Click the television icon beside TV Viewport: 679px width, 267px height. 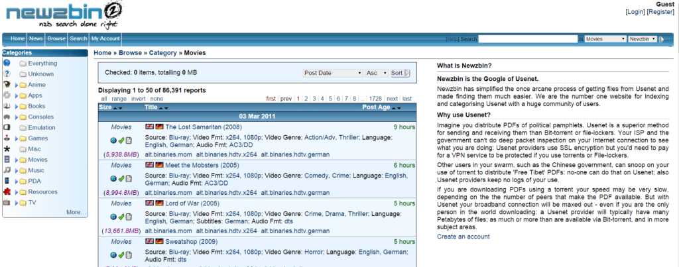[x=7, y=203]
